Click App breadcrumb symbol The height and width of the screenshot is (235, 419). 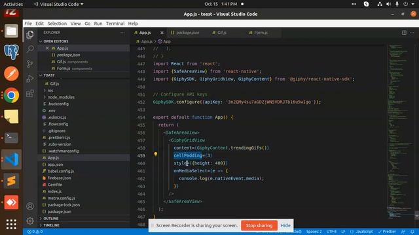click(x=164, y=41)
